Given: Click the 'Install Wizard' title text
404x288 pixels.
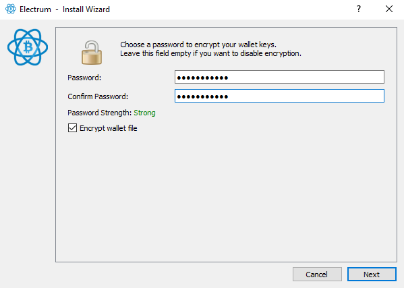Looking at the screenshot, I should tap(86, 9).
